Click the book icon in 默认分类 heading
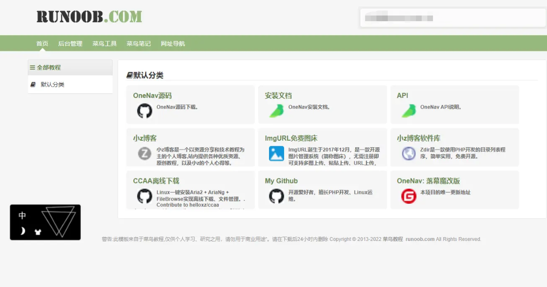Viewport: 547px width, 287px height. click(130, 75)
